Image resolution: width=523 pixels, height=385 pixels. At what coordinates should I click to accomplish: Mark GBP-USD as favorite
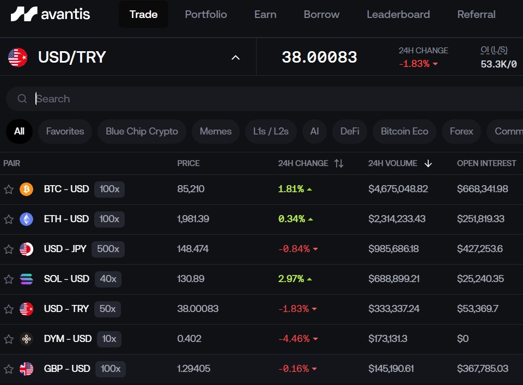[9, 369]
